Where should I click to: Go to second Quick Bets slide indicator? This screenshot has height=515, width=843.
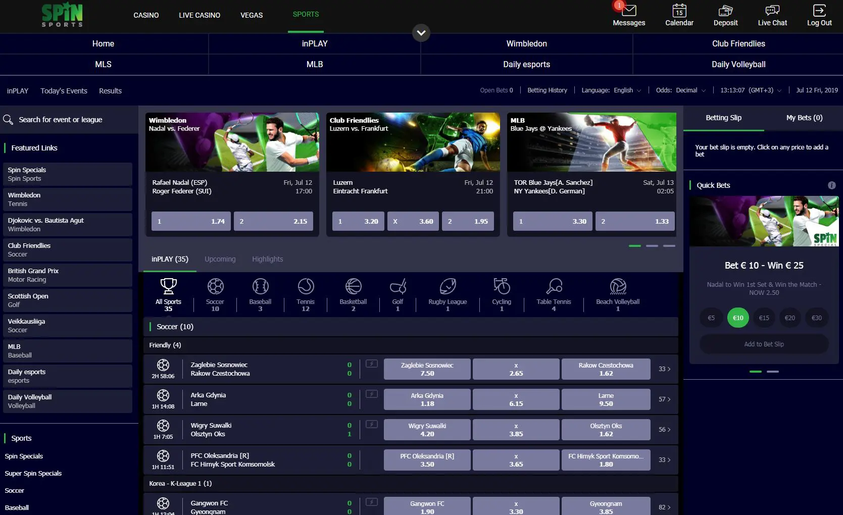click(x=772, y=372)
